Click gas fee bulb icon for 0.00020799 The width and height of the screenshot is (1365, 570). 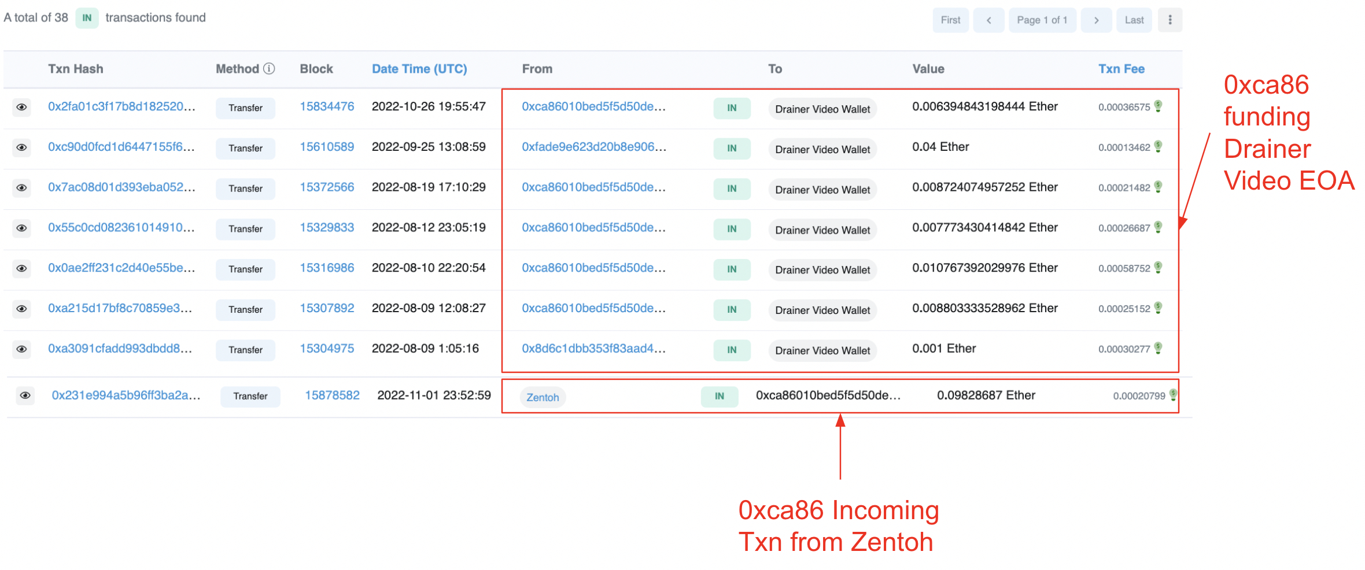(1173, 395)
